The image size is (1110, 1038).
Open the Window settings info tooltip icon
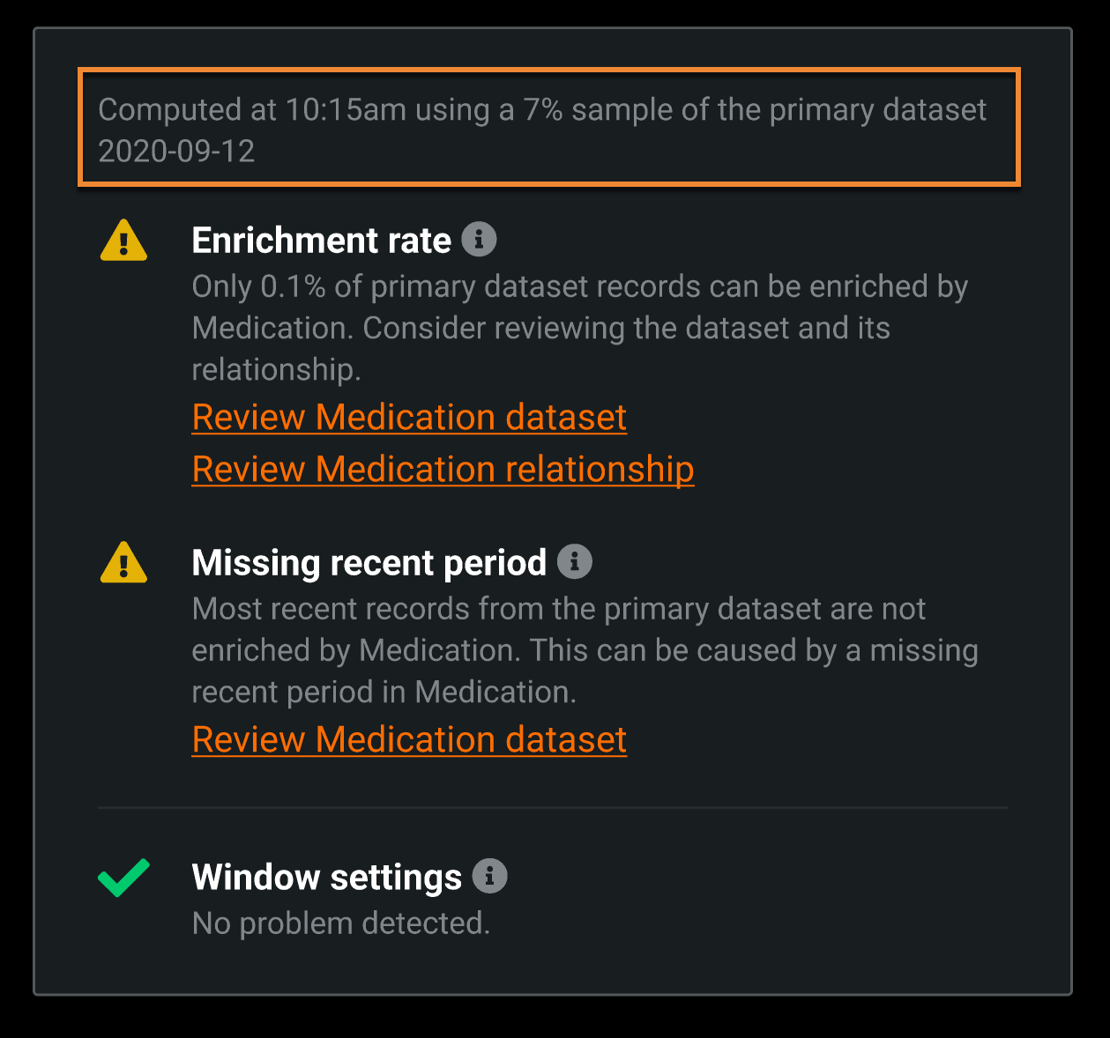(489, 876)
